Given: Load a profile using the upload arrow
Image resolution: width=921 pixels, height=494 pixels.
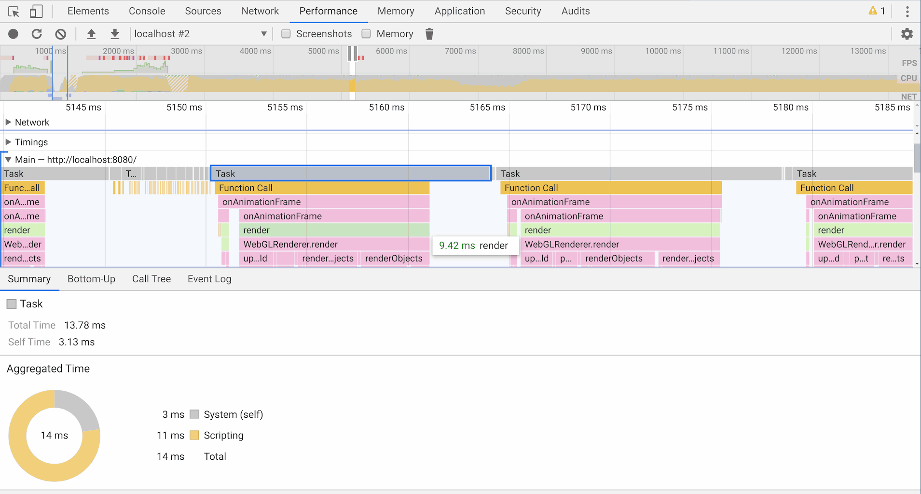Looking at the screenshot, I should 91,34.
